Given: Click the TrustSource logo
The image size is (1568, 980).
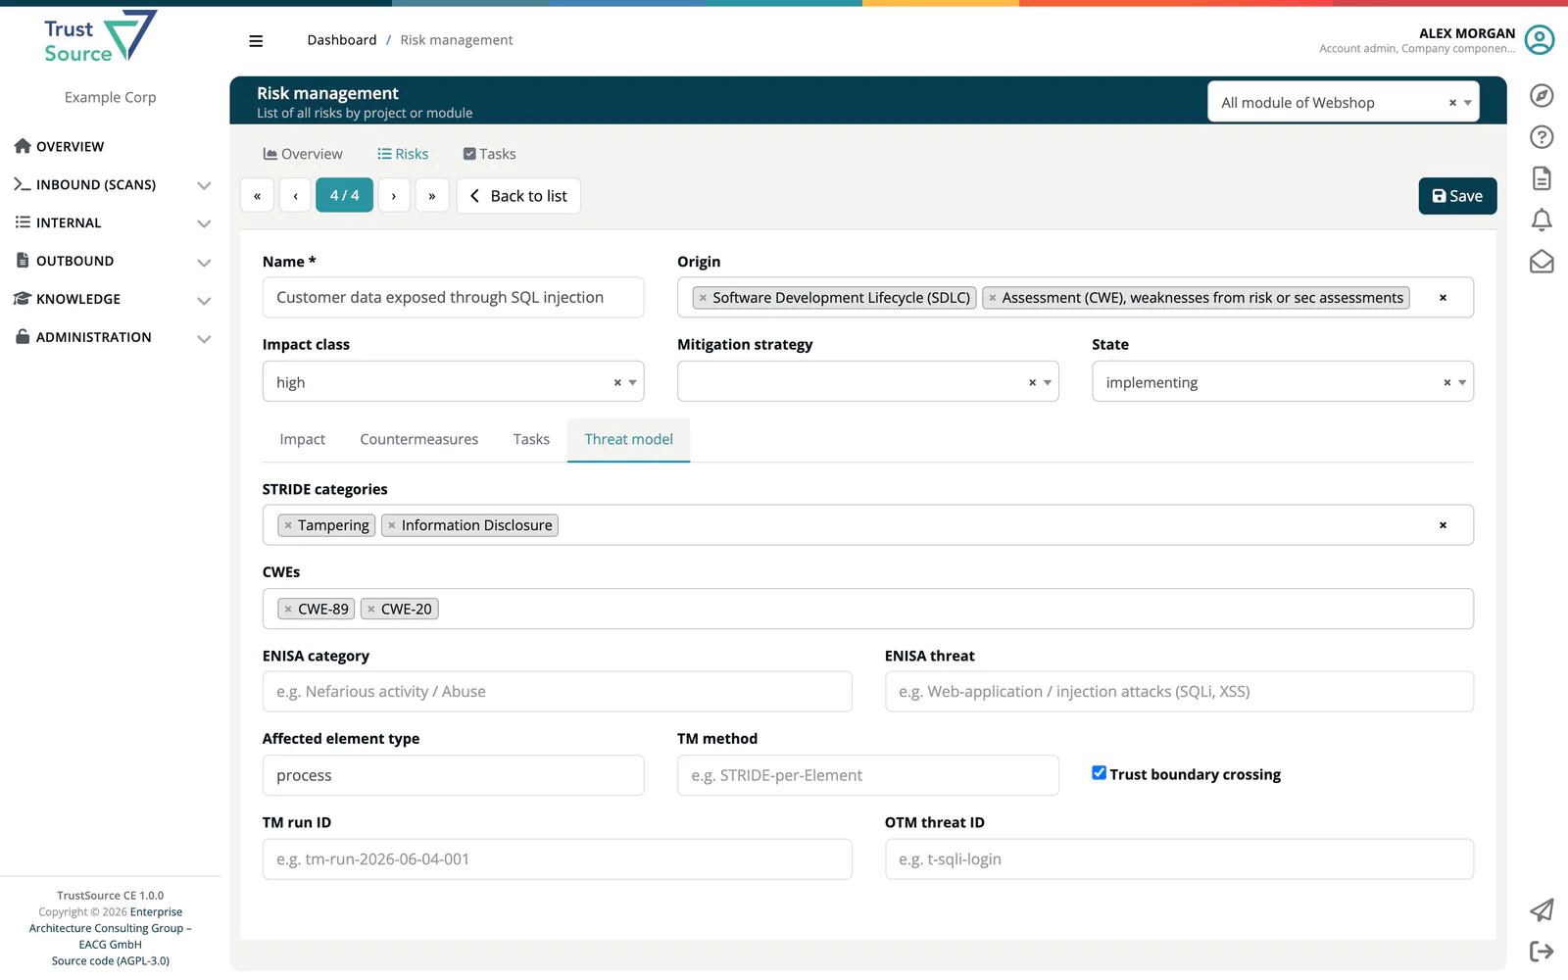Looking at the screenshot, I should (x=100, y=38).
